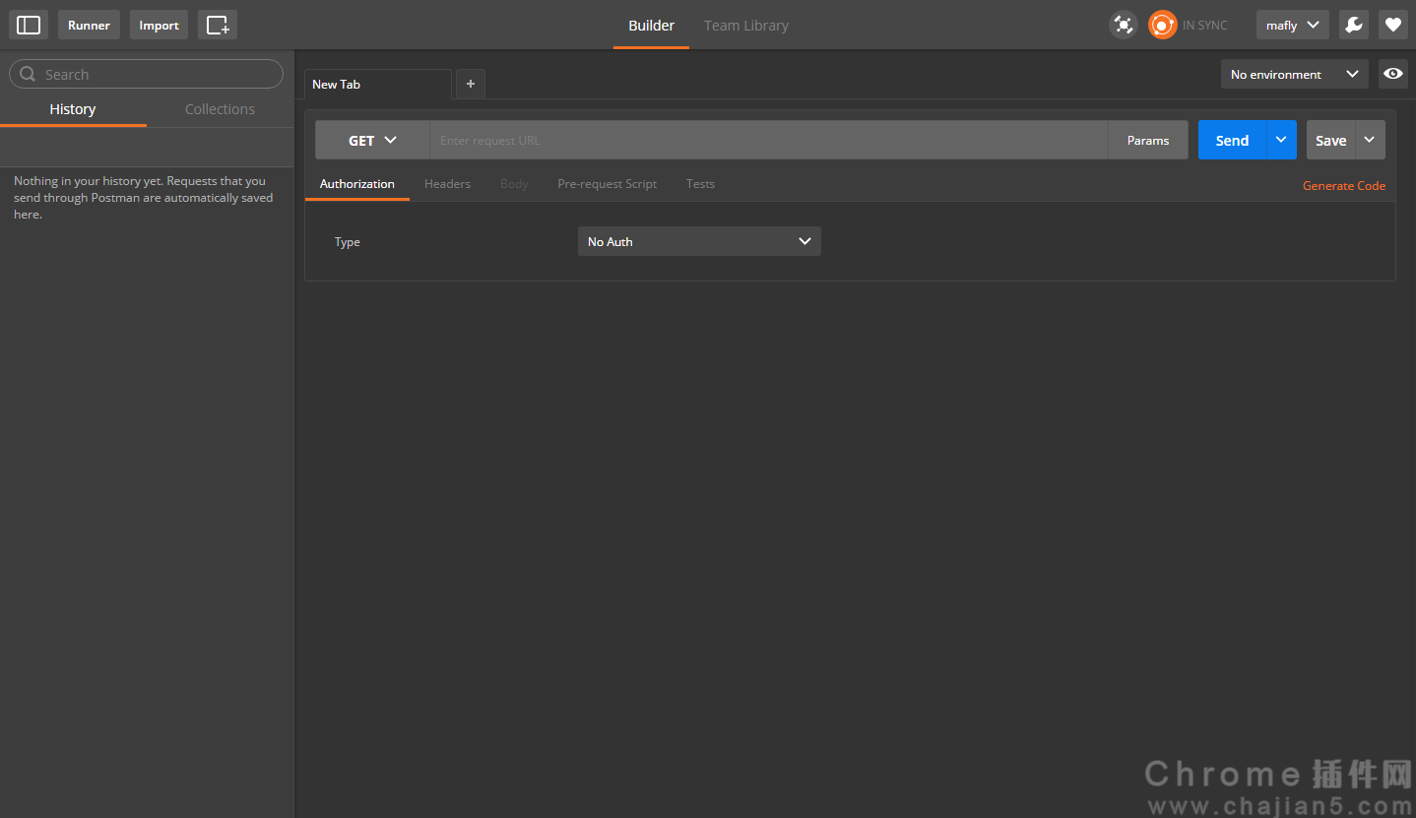The width and height of the screenshot is (1416, 818).
Task: Select the Pre-request Script tab
Action: point(607,184)
